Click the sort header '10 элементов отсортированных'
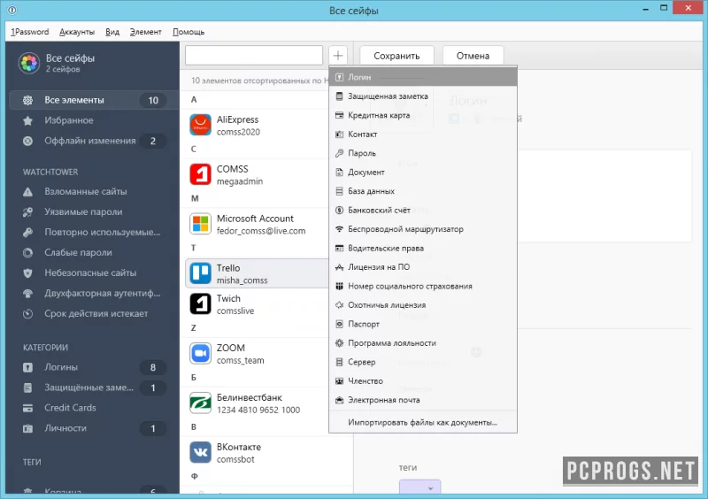Viewport: 708px width, 499px height. tap(259, 81)
